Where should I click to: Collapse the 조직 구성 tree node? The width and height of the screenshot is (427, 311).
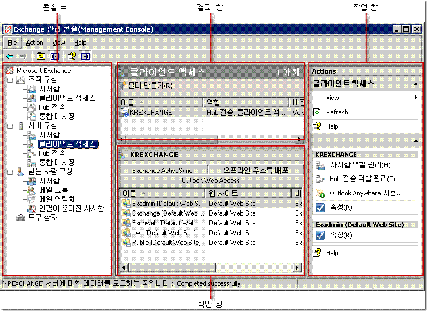[x=10, y=80]
